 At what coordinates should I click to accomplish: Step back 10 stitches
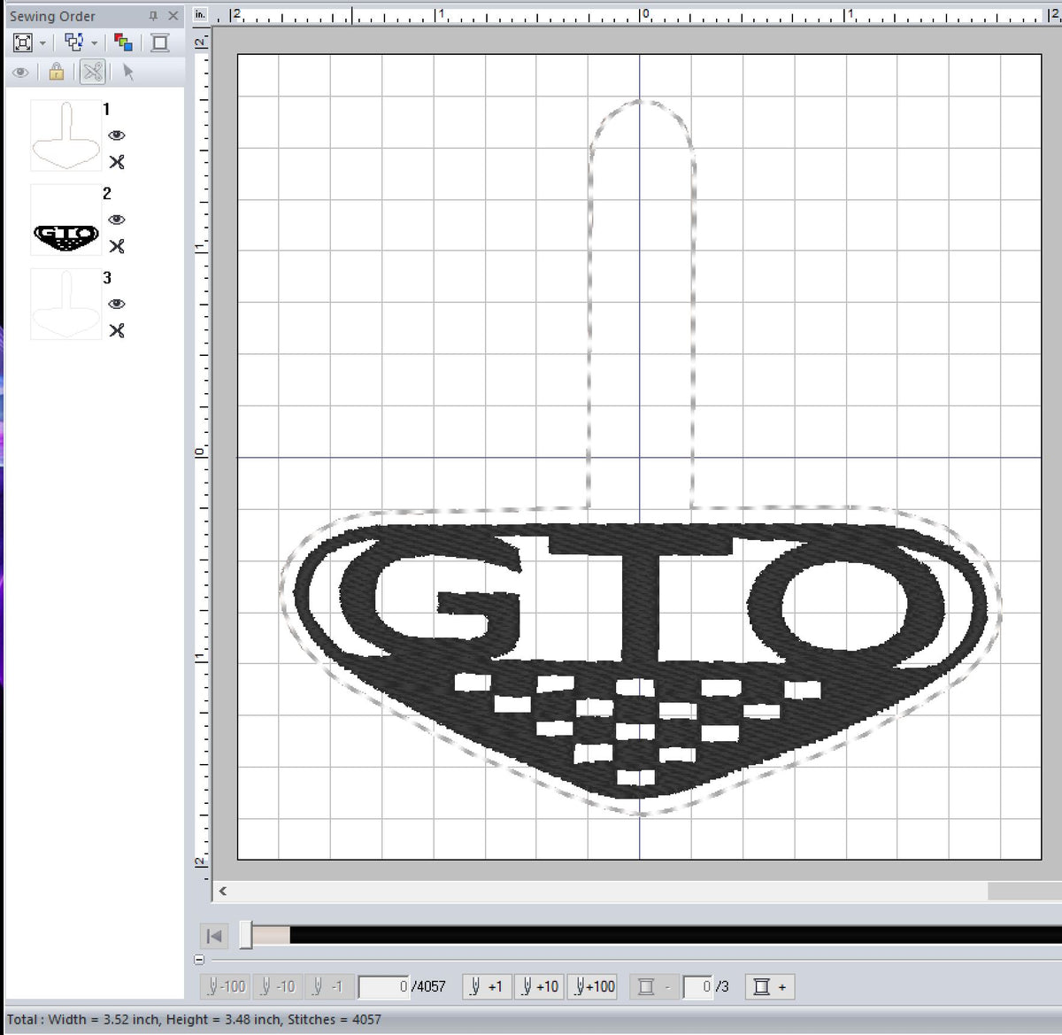tap(278, 986)
